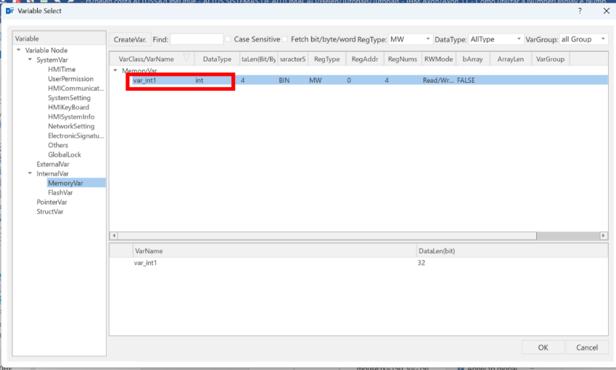Click the horizontal scrollbar left arrow
Screen dimensions: 616x370
114,236
